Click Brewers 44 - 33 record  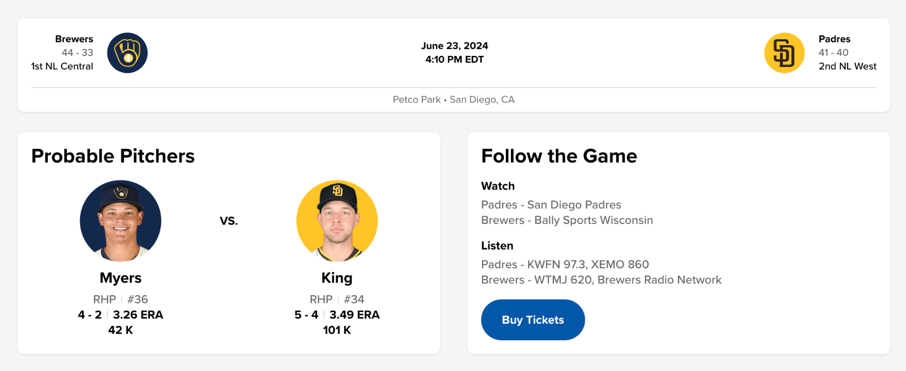click(x=78, y=52)
